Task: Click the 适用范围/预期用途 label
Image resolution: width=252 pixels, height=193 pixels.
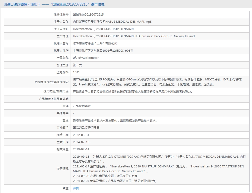Action: [56, 91]
